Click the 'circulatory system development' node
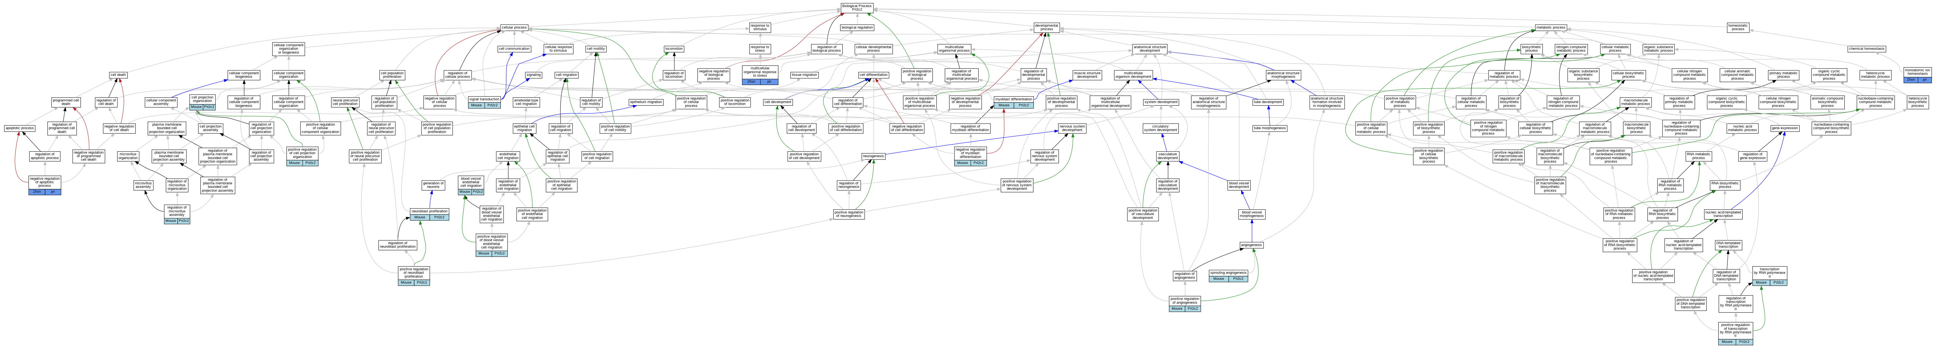The height and width of the screenshot is (348, 1936). (1161, 128)
